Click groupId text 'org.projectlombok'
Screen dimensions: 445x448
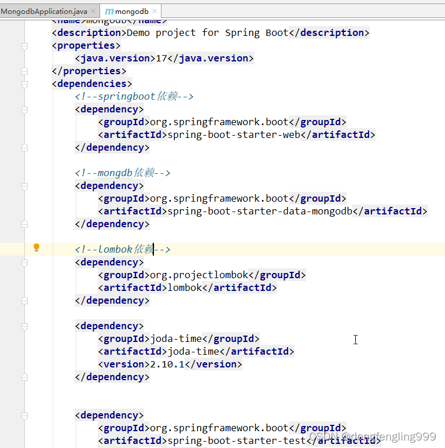tap(199, 275)
